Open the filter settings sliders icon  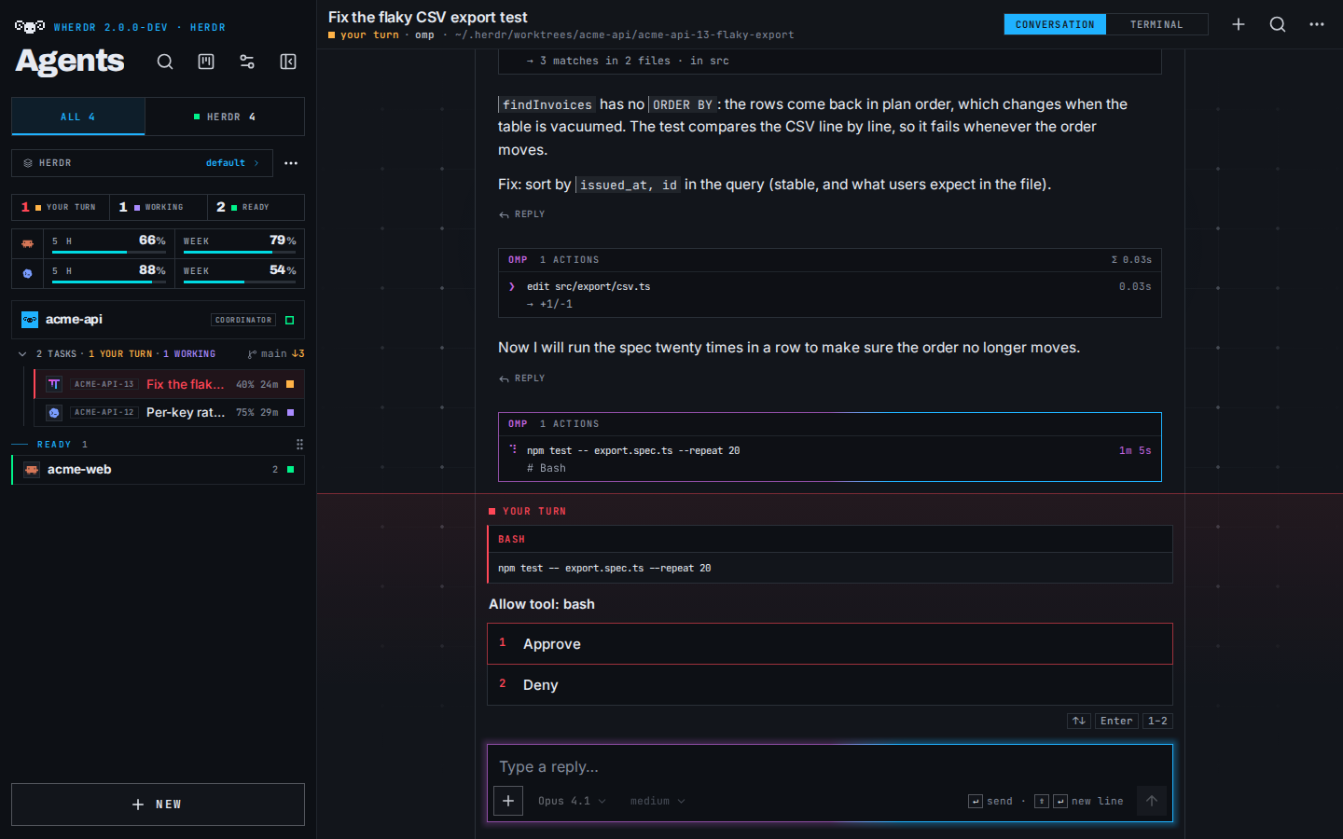(x=247, y=62)
